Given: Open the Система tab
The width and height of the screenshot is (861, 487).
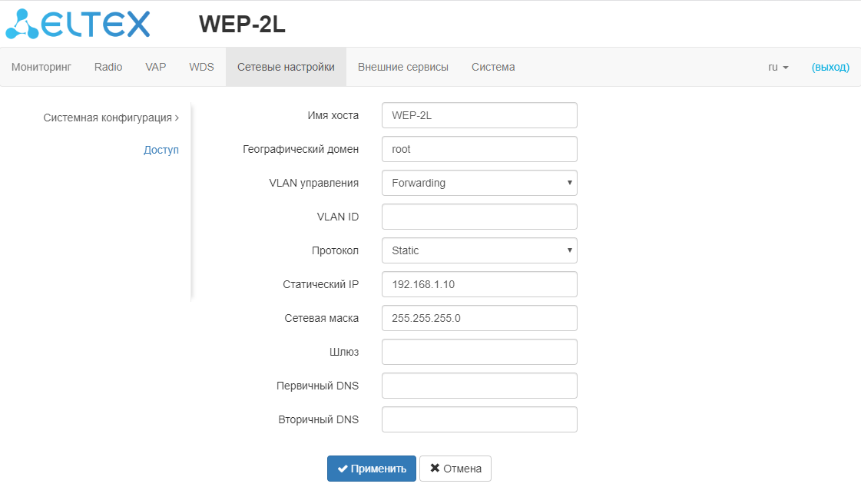Looking at the screenshot, I should pos(493,67).
